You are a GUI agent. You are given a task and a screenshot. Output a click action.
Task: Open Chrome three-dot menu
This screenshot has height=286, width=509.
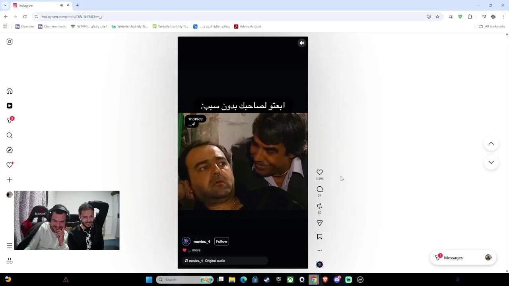click(x=503, y=17)
